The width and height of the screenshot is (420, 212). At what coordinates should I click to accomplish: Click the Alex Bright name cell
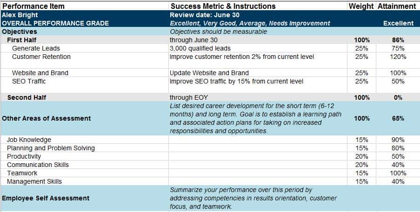pyautogui.click(x=20, y=15)
